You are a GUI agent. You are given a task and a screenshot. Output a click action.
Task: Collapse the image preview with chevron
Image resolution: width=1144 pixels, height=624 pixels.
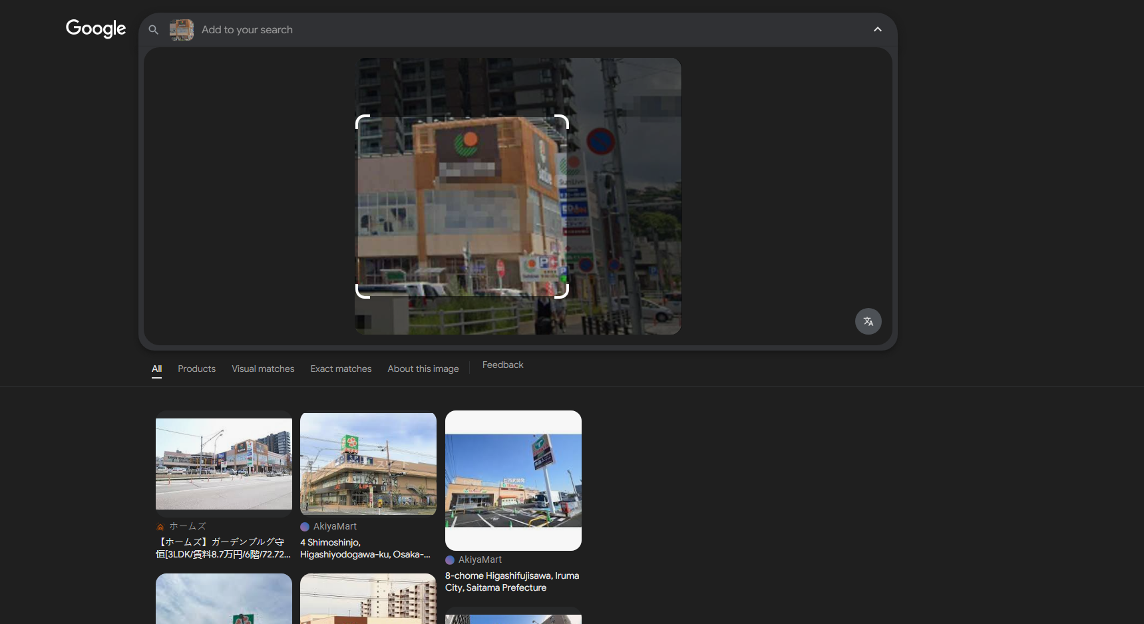(x=878, y=29)
